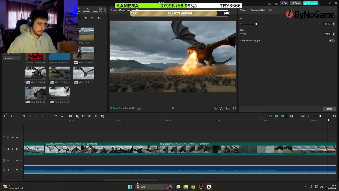Add a new track with the plus icon
The height and width of the screenshot is (191, 339).
coord(4,116)
